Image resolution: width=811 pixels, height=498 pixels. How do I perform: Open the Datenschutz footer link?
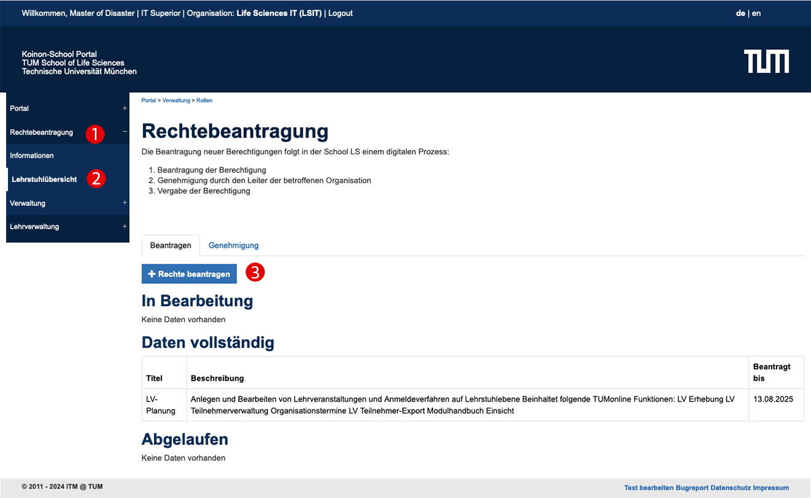[x=730, y=488]
